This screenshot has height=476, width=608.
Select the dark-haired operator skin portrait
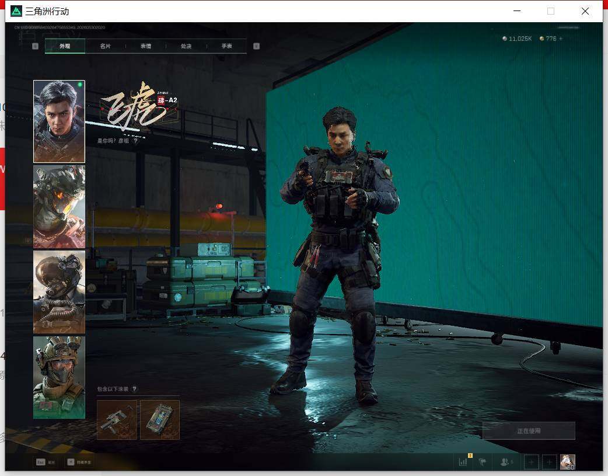coord(59,121)
